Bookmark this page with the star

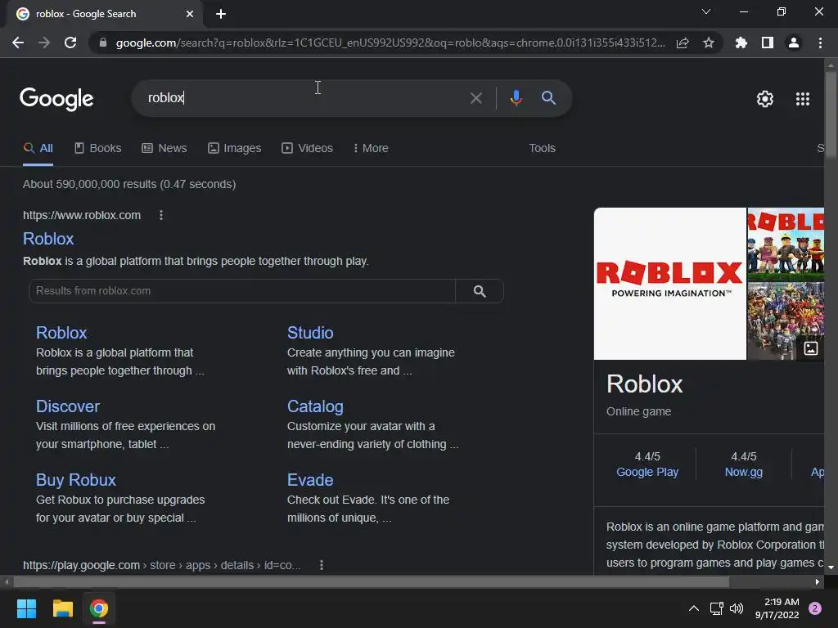tap(709, 43)
